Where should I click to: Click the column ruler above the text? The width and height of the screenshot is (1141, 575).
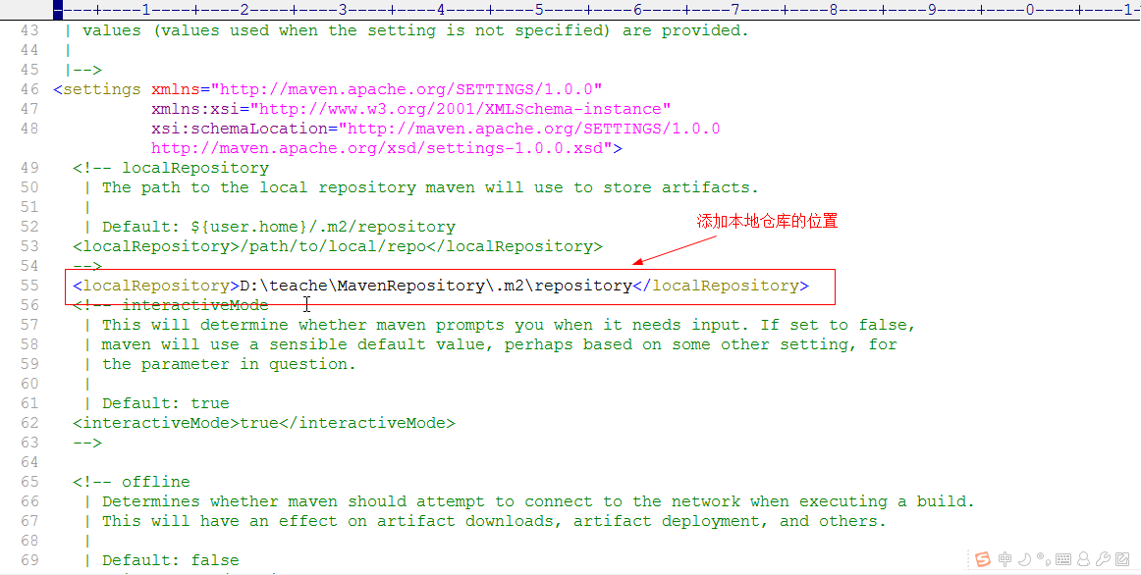tap(597, 10)
